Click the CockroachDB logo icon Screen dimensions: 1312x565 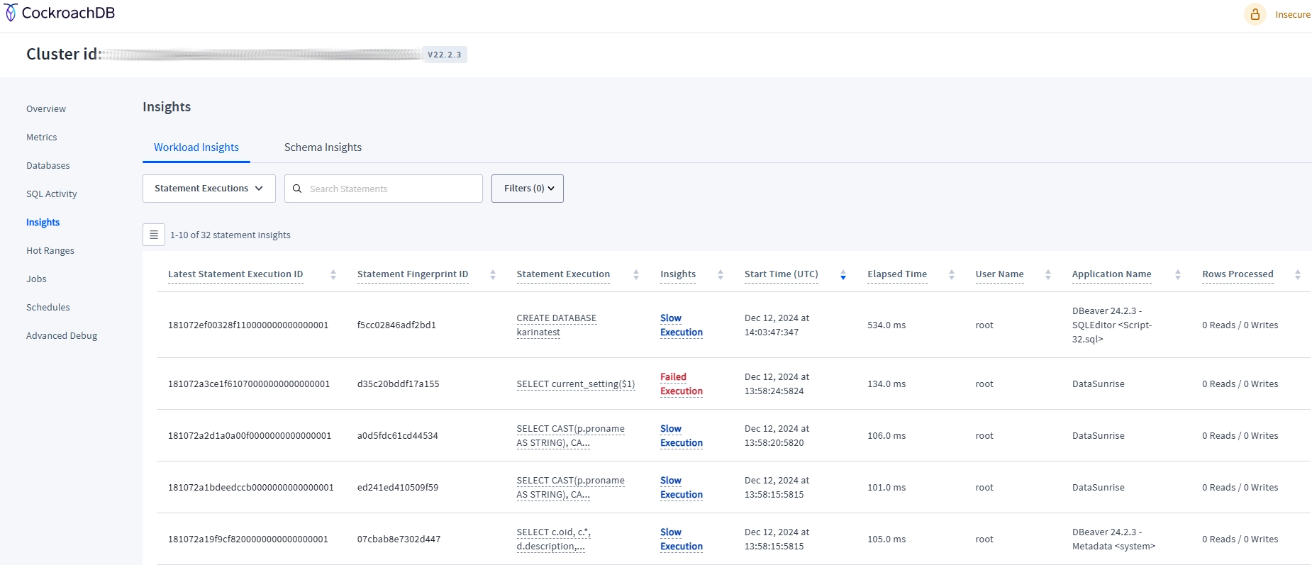[11, 13]
